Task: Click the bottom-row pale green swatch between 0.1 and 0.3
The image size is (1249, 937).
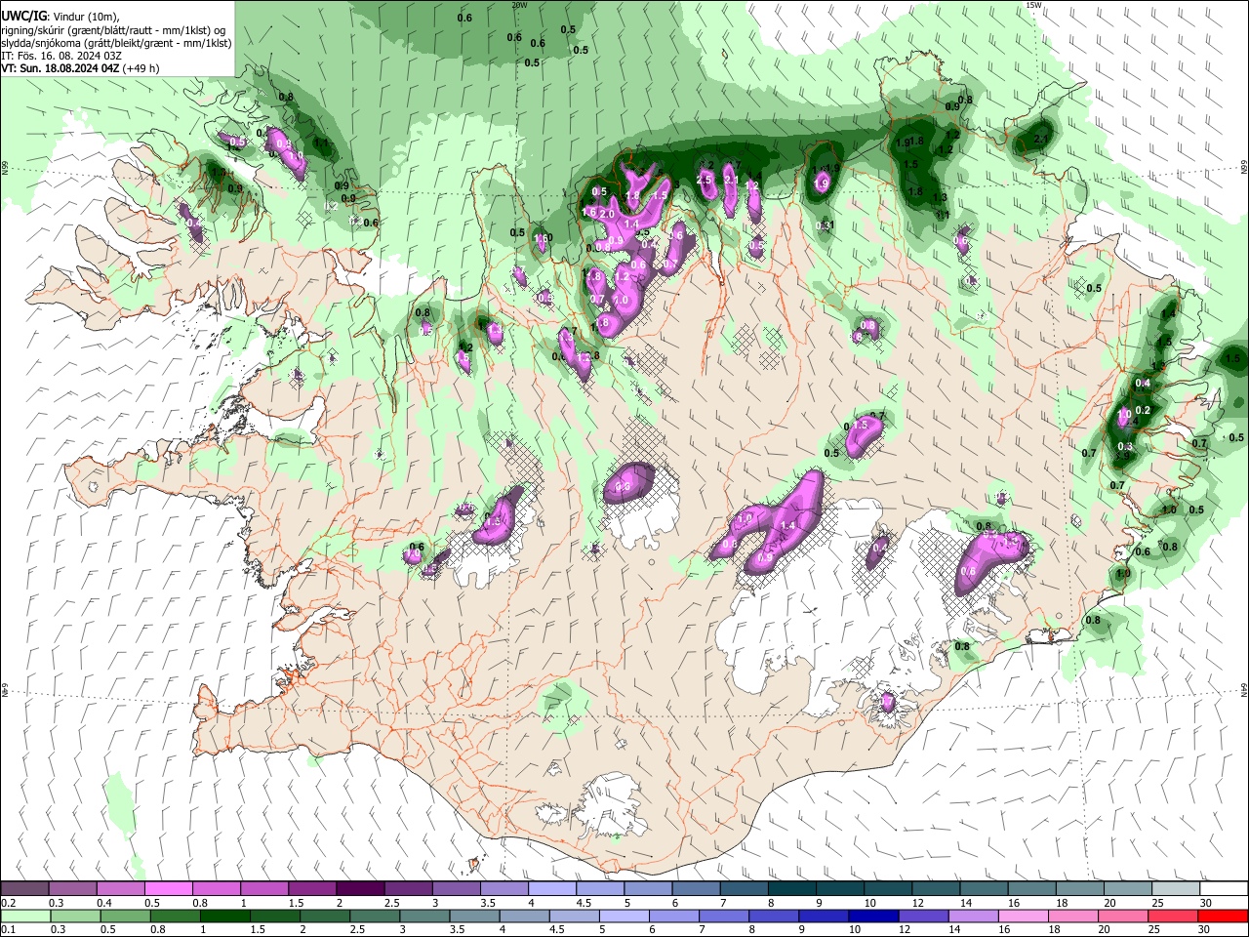Action: (25, 916)
